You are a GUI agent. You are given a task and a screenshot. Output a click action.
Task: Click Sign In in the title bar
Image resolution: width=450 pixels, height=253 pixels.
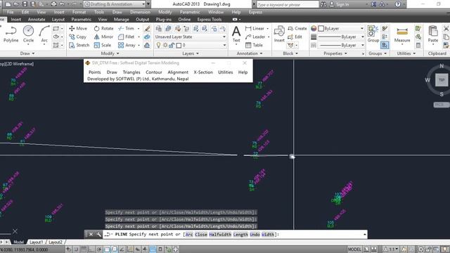(339, 4)
